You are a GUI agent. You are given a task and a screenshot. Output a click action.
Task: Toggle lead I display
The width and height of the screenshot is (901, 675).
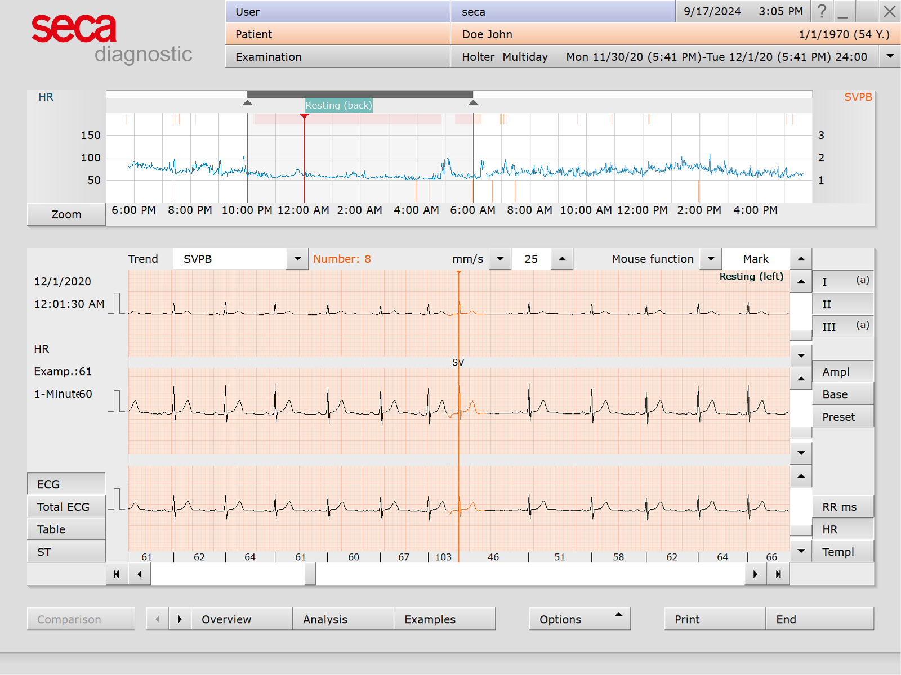[x=842, y=282]
